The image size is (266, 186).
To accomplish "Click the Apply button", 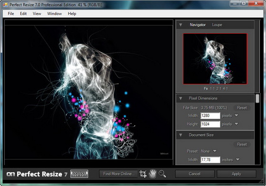I will [x=237, y=174].
